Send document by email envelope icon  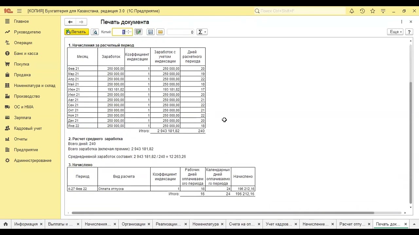(160, 32)
